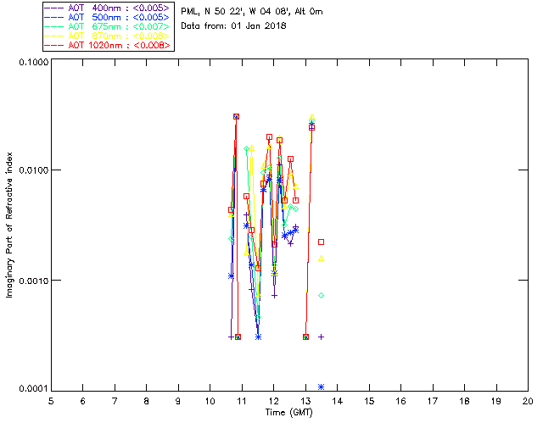The width and height of the screenshot is (543, 434).
Task: Click the purple 'AOT 400nm' legend entry
Action: [107, 8]
